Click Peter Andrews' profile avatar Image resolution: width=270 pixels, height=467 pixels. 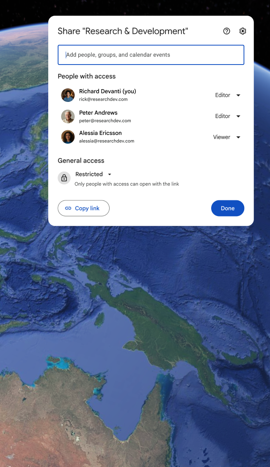(68, 116)
